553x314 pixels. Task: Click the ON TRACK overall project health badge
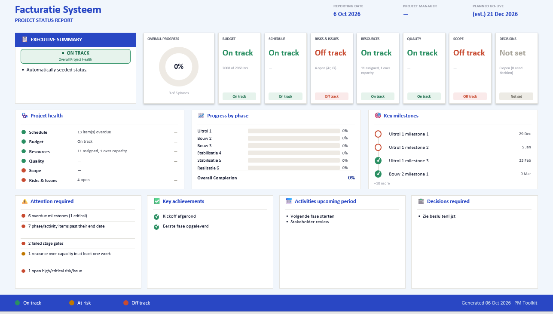click(76, 56)
